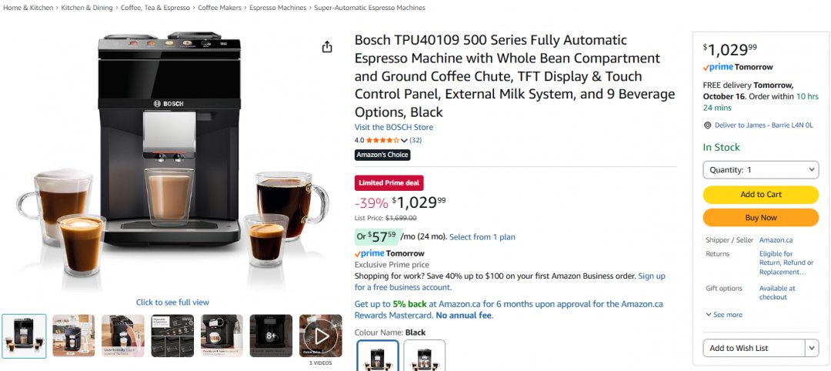Click the Prime Tomorrow logo in buy box

click(737, 67)
